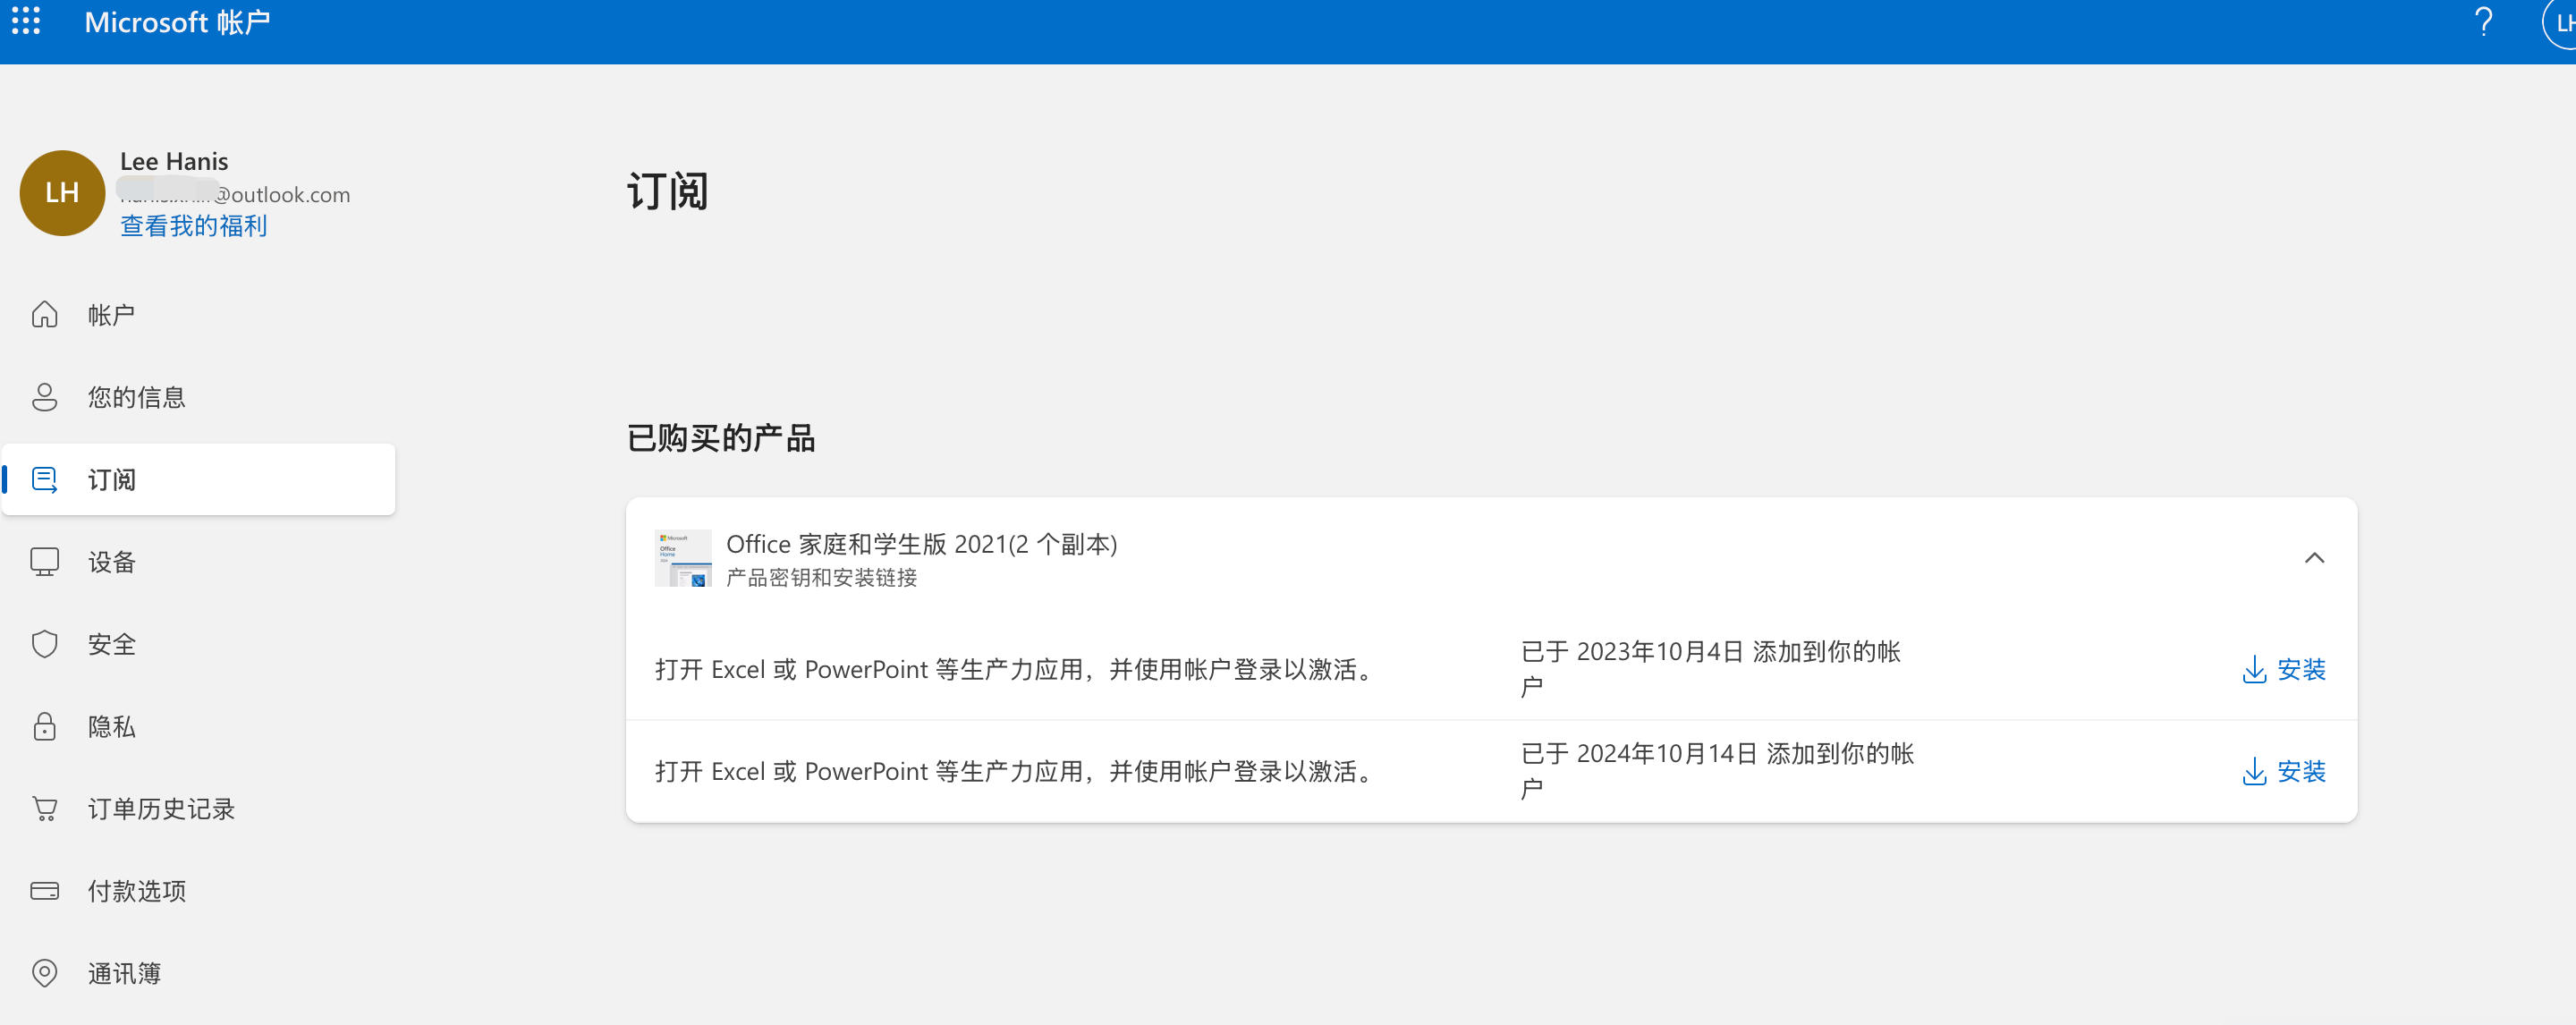Open 您的信息 sidebar item
The width and height of the screenshot is (2576, 1025).
tap(198, 397)
